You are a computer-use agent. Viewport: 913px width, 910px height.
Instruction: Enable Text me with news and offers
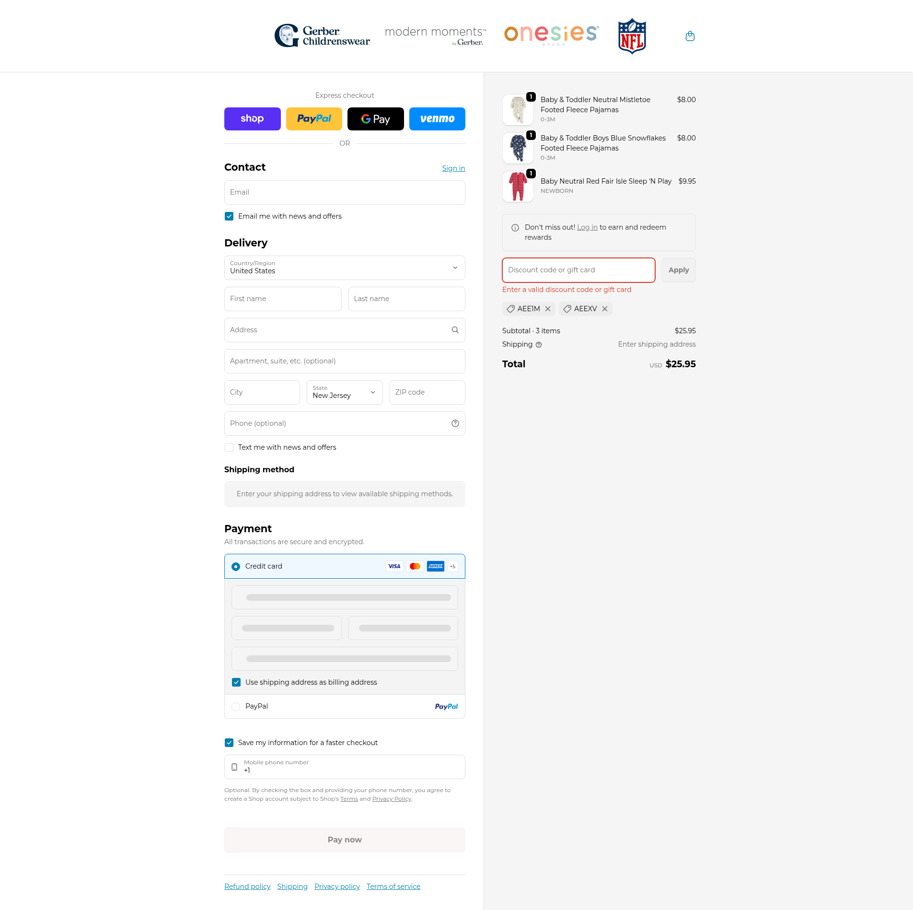tap(229, 447)
